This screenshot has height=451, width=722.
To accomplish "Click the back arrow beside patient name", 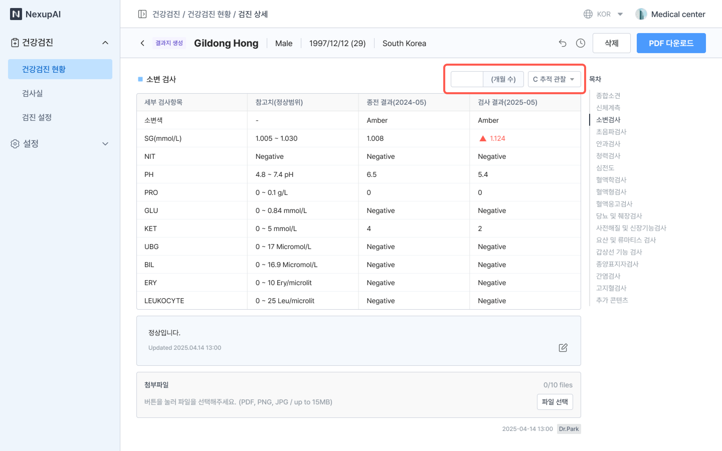I will coord(143,43).
